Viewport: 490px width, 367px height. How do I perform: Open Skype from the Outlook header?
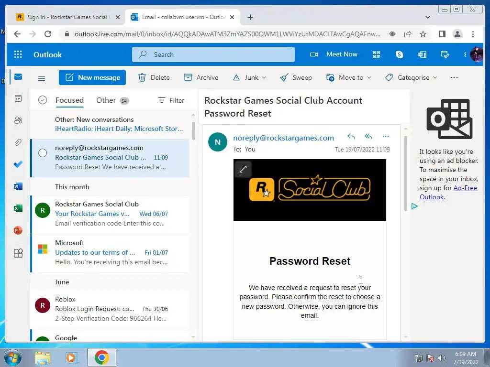(x=399, y=54)
